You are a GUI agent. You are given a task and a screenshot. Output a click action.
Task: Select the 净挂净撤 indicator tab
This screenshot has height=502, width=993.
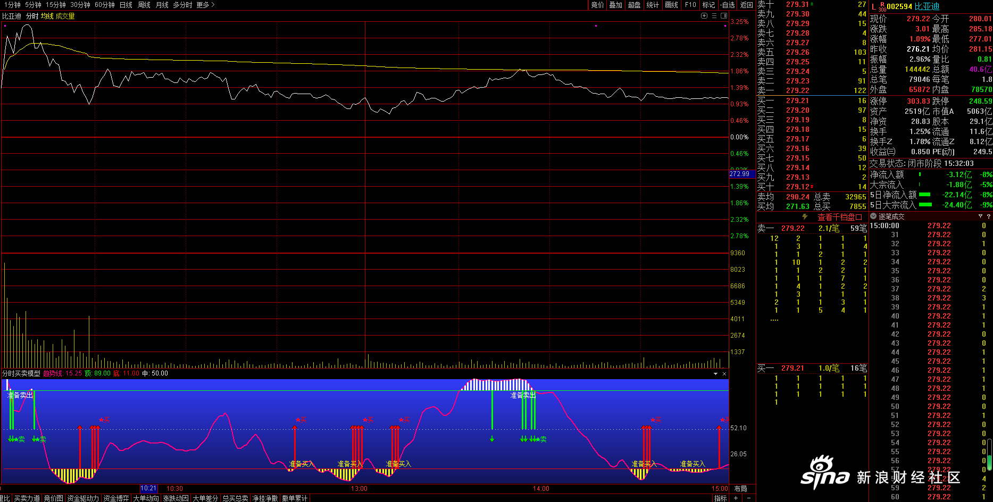pos(265,498)
